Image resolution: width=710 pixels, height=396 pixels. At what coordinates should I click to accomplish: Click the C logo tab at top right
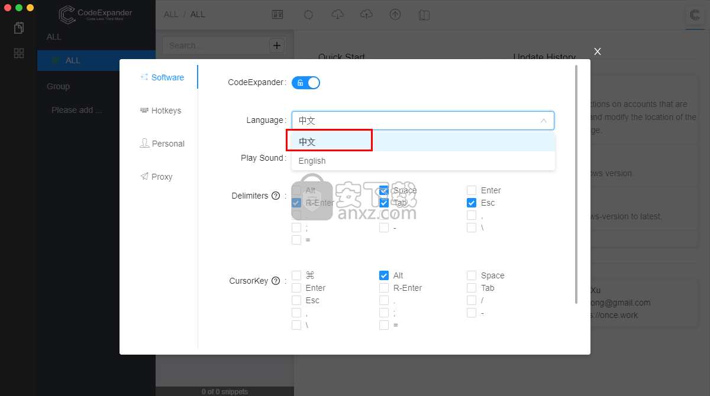[695, 16]
